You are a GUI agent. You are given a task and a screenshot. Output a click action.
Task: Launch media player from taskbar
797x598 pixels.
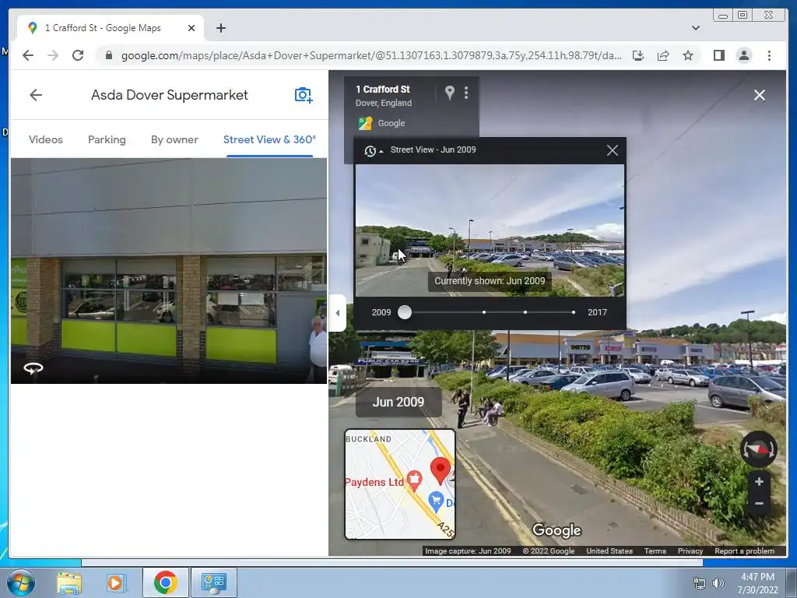(115, 582)
